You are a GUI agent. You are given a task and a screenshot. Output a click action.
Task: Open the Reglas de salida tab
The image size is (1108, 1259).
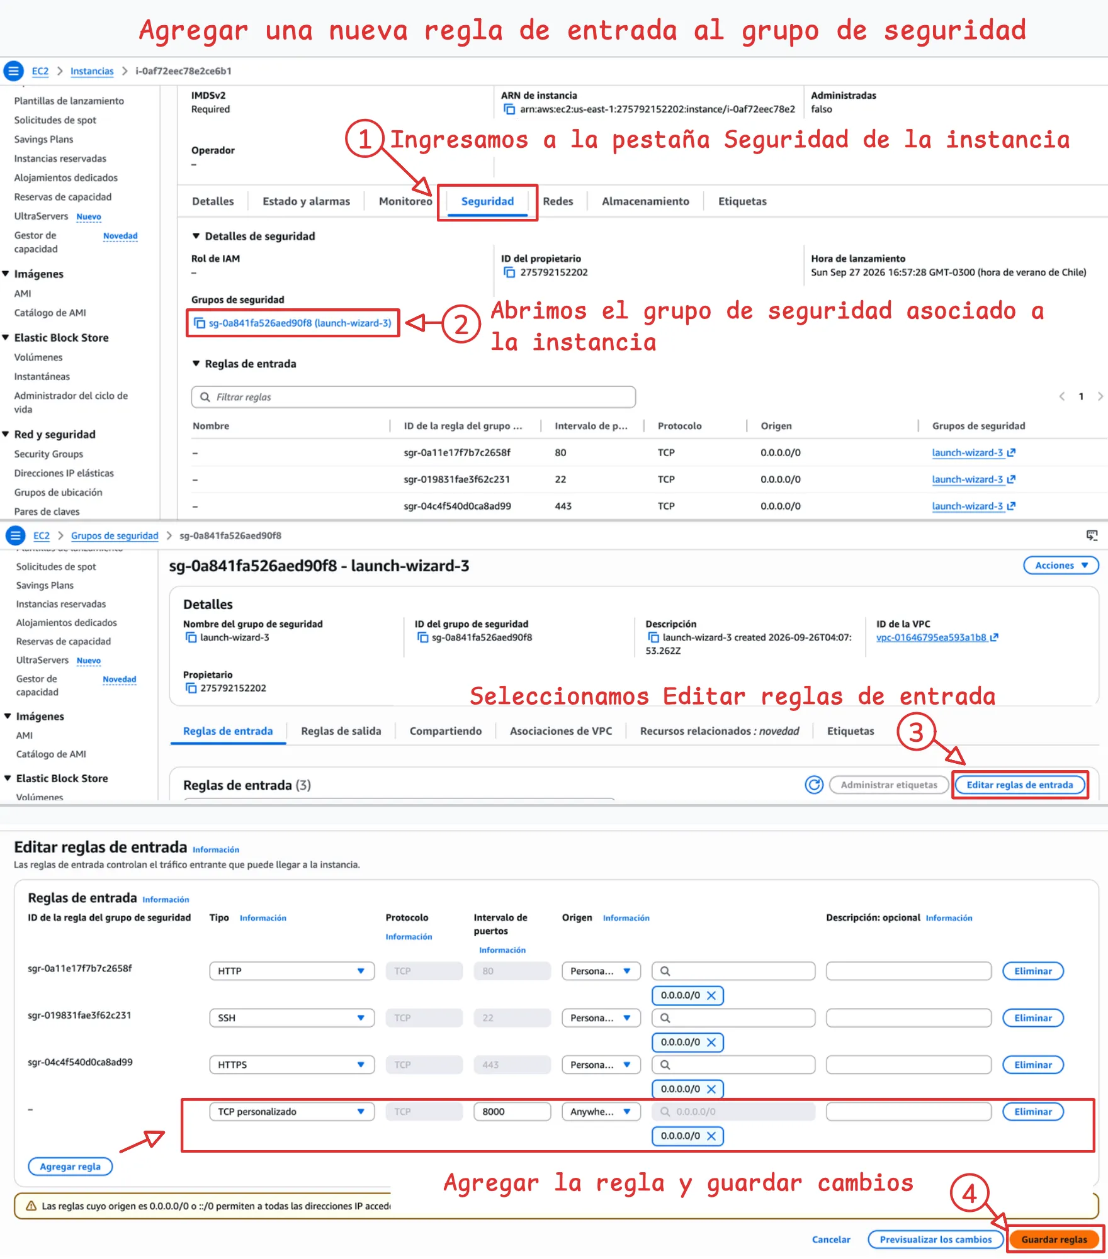click(341, 731)
